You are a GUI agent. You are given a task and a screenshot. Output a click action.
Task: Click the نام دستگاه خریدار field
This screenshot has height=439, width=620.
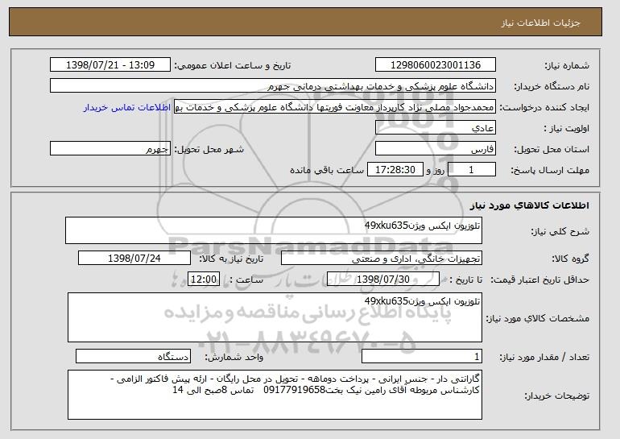tap(273, 86)
